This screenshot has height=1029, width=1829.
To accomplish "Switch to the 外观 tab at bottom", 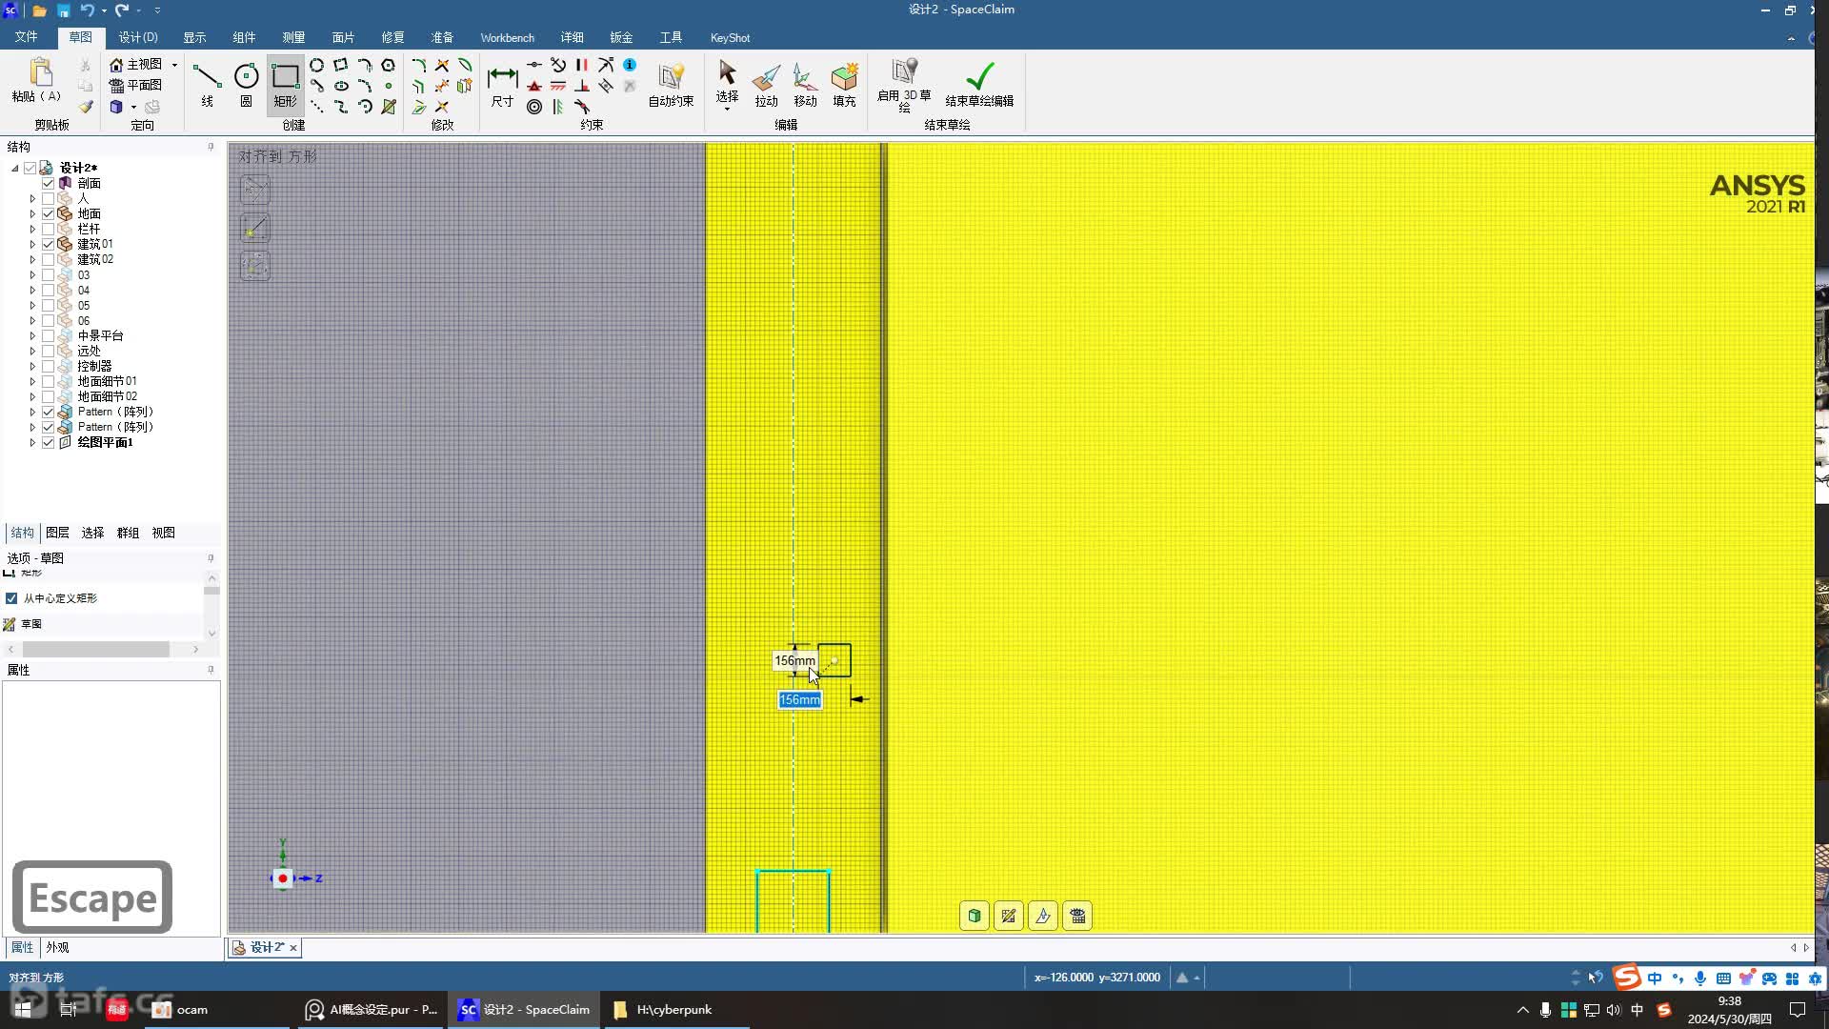I will [x=57, y=947].
